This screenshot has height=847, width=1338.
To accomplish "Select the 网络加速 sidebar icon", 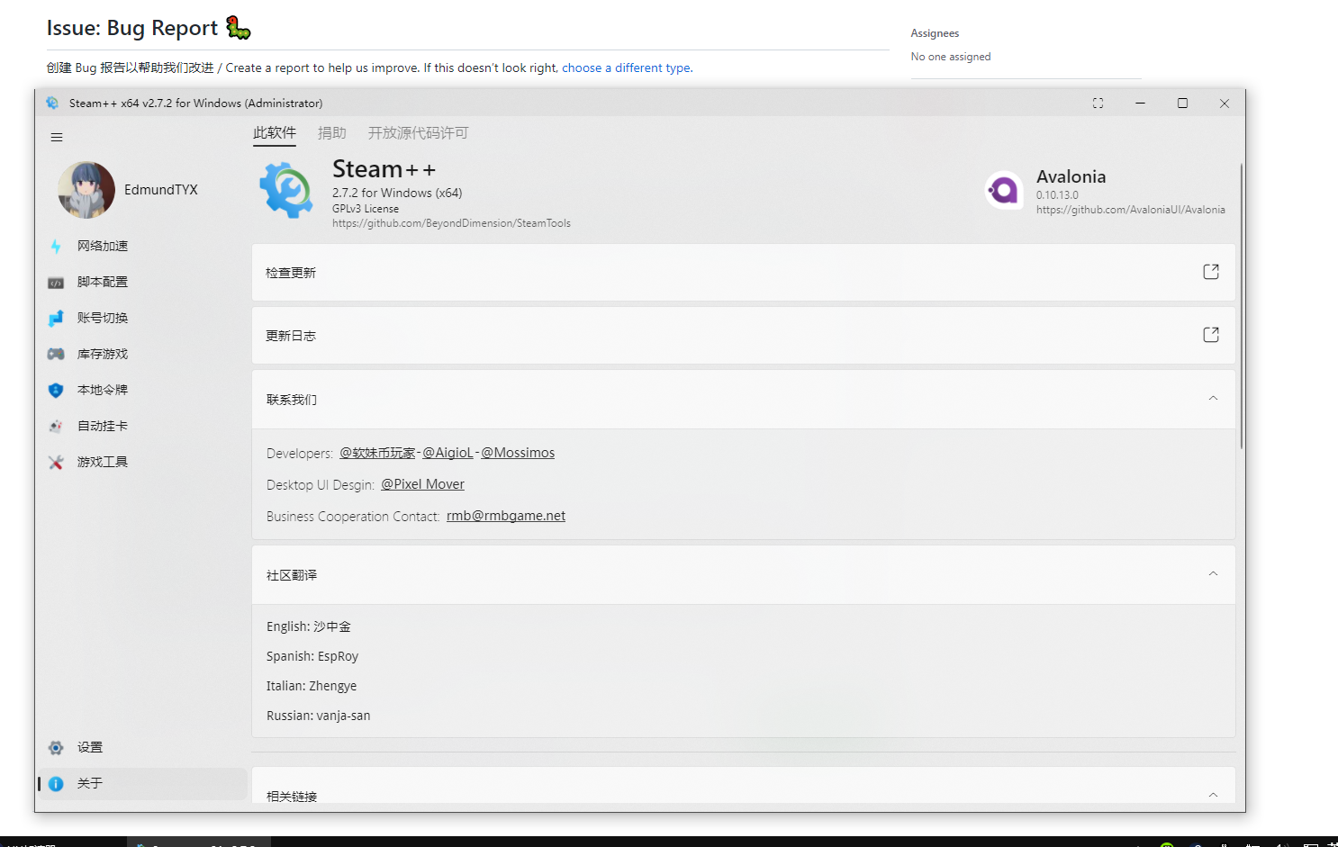I will (x=55, y=245).
